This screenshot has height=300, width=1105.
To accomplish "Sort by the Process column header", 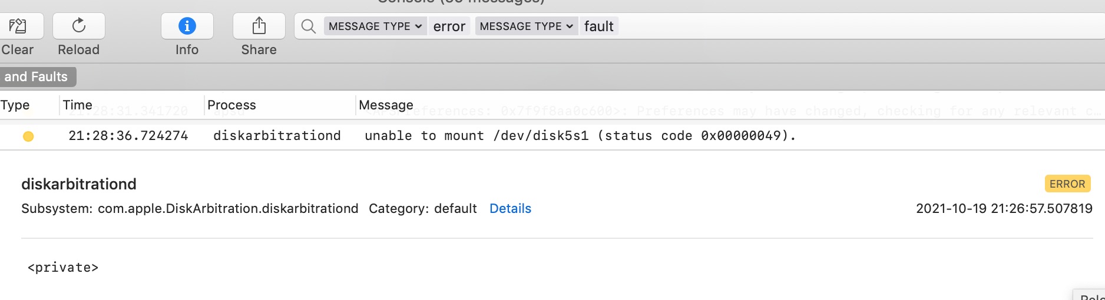I will click(231, 105).
